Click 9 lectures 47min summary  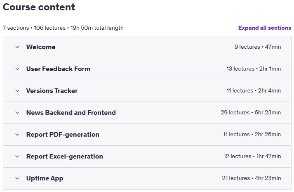[258, 47]
